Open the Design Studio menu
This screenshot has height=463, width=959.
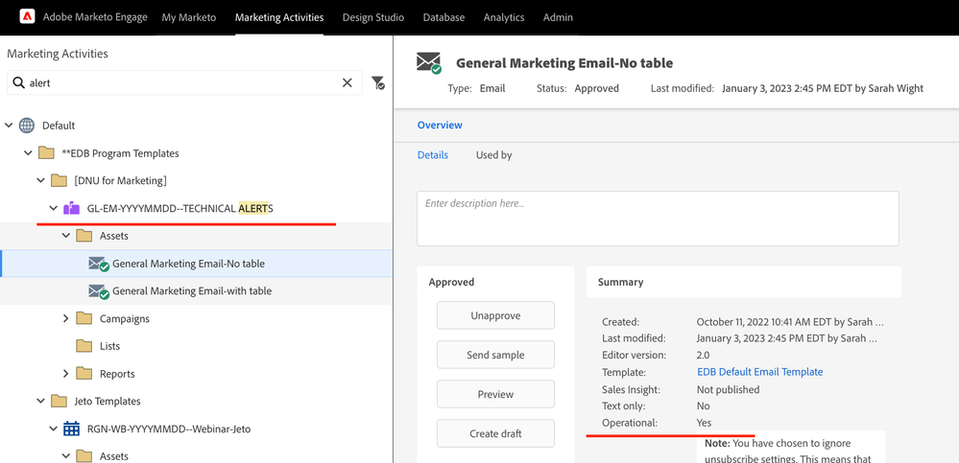point(373,17)
